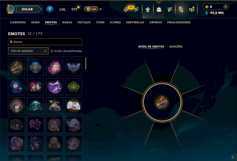Go to the Finalizadores tab
The image size is (237, 161).
[179, 22]
